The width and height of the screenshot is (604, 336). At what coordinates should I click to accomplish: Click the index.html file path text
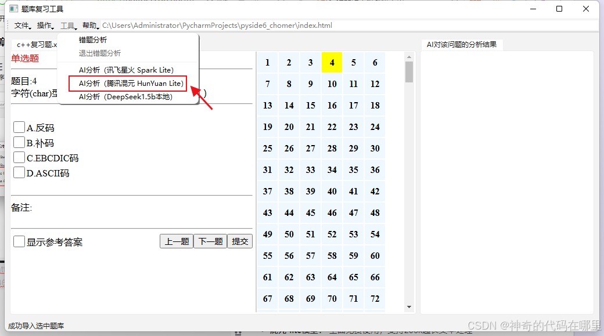point(217,26)
